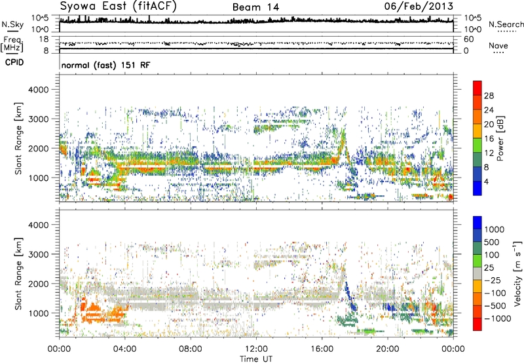Select the '60' Nave axis label
This screenshot has height=363, width=524.
click(x=468, y=39)
